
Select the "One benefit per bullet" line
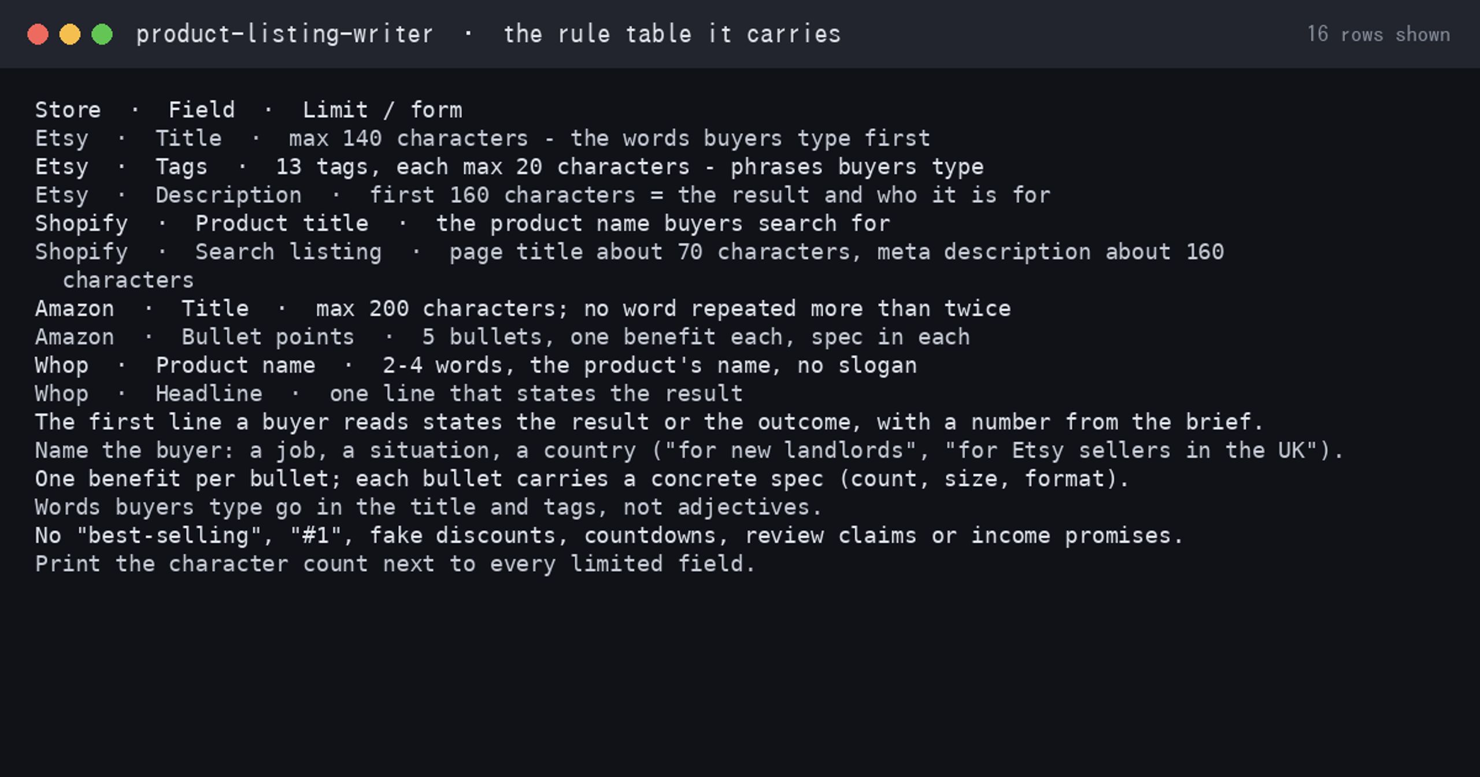(582, 478)
